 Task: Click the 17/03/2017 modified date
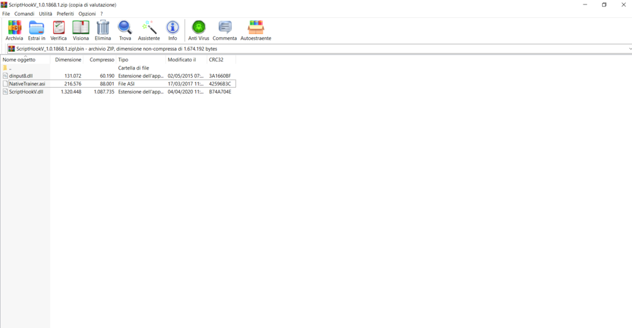point(185,84)
